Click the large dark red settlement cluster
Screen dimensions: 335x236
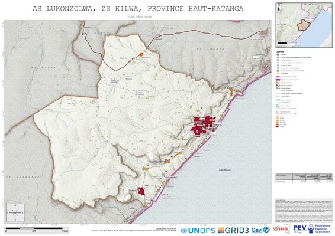(202, 126)
